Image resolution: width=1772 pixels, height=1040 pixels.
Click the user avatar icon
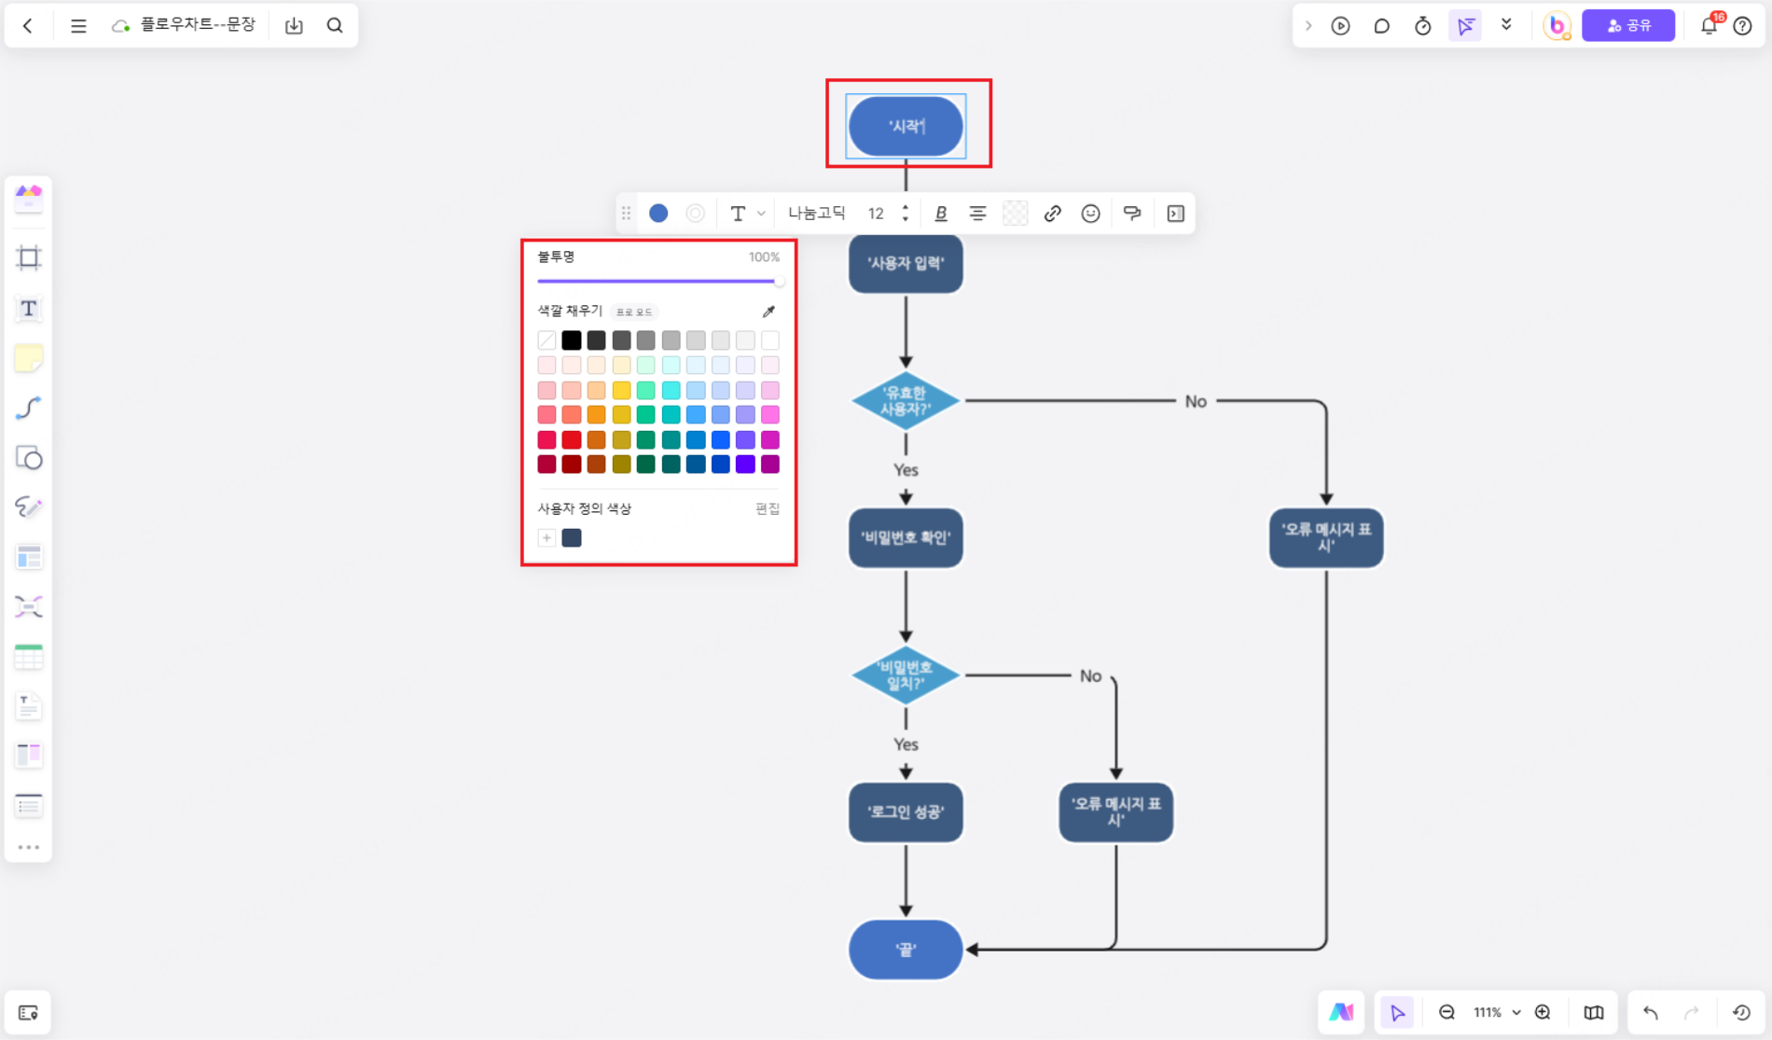click(1557, 26)
